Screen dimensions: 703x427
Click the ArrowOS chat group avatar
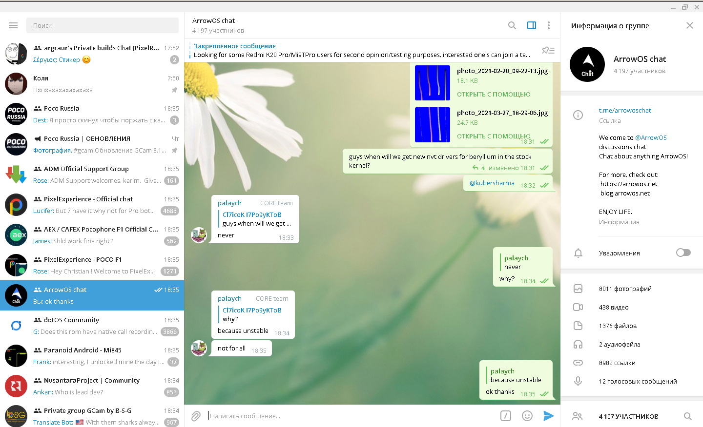(587, 64)
